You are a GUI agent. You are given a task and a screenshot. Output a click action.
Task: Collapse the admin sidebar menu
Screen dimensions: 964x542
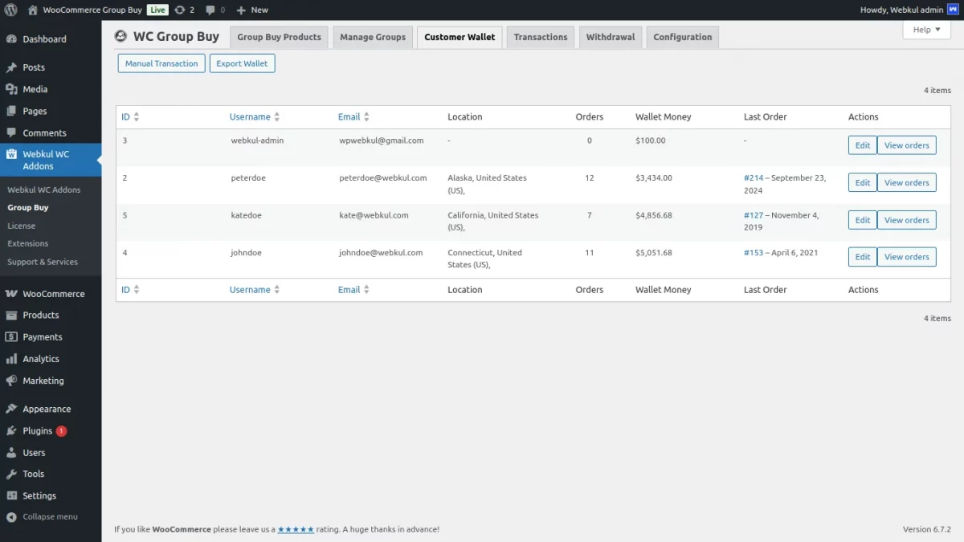[x=50, y=516]
